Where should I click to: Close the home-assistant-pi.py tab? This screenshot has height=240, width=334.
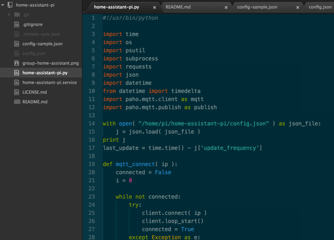pos(155,7)
